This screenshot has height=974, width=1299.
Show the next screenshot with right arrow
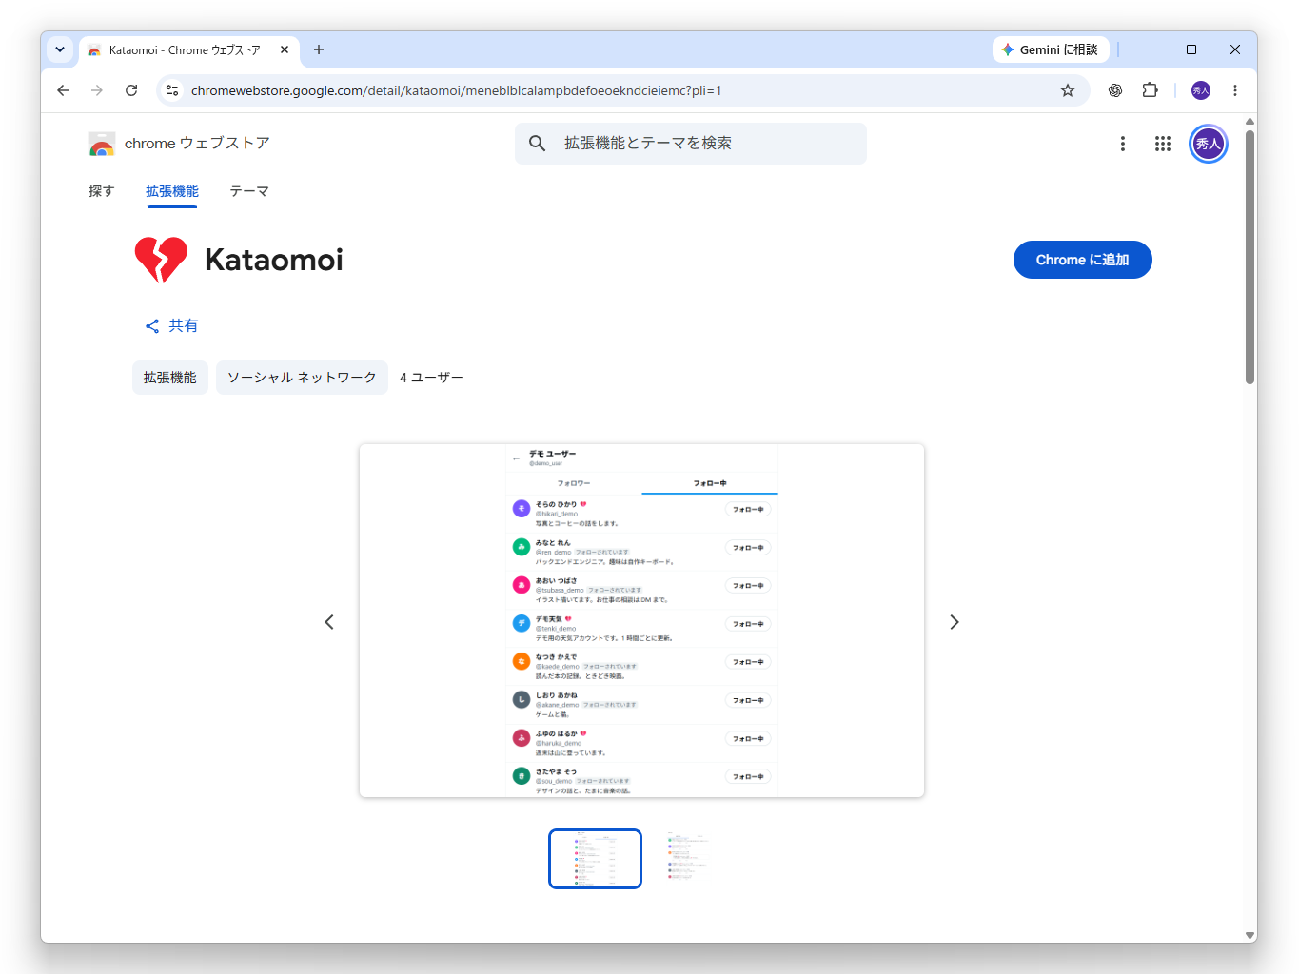click(955, 622)
